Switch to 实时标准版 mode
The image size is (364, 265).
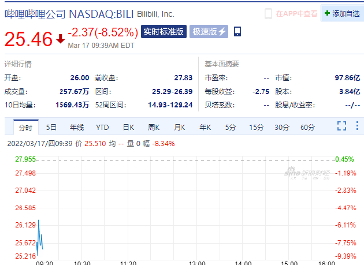point(164,31)
